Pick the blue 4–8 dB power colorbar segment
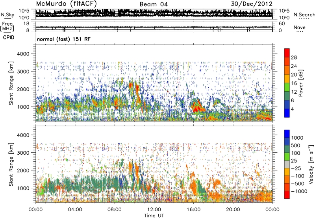 pos(287,104)
